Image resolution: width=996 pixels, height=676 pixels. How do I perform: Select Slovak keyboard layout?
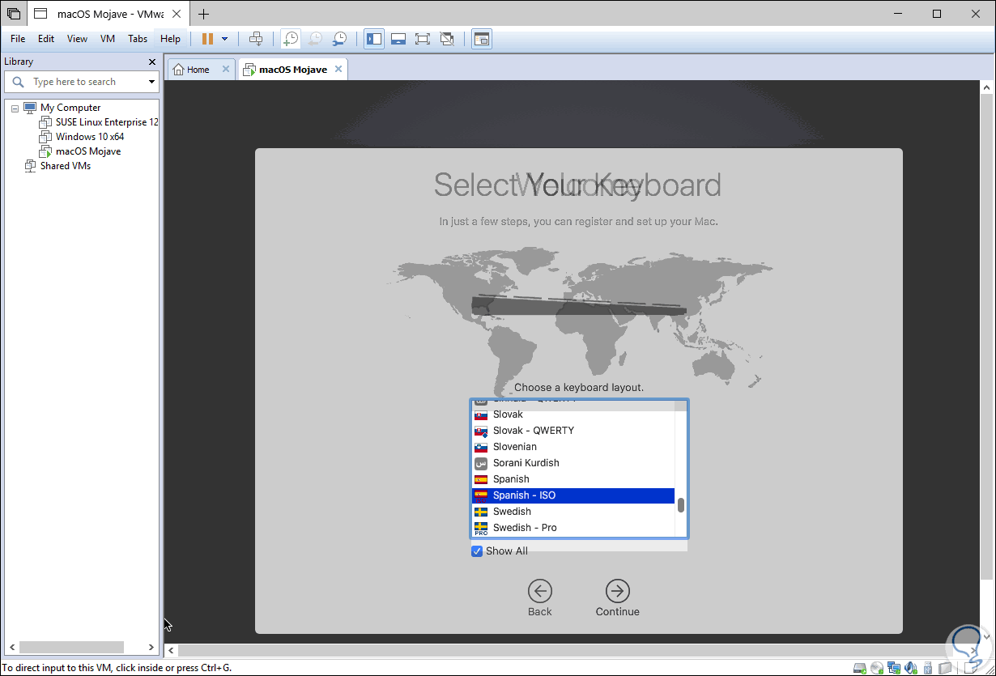pos(573,415)
